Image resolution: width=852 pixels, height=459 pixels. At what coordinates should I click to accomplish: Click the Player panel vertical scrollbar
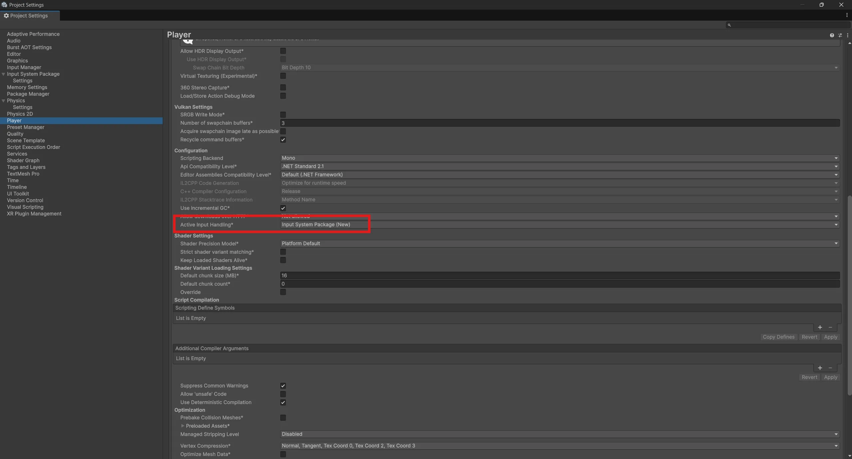point(849,295)
